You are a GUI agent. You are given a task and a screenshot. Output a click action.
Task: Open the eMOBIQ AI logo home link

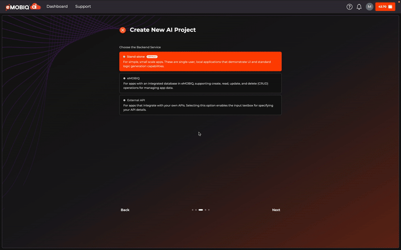click(23, 6)
